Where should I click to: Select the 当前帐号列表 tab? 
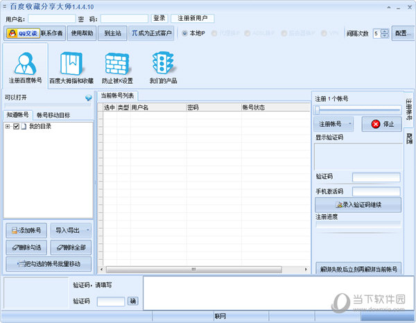tap(118, 96)
